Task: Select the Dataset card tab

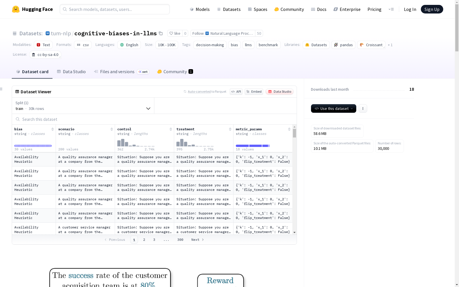Action: click(x=32, y=72)
